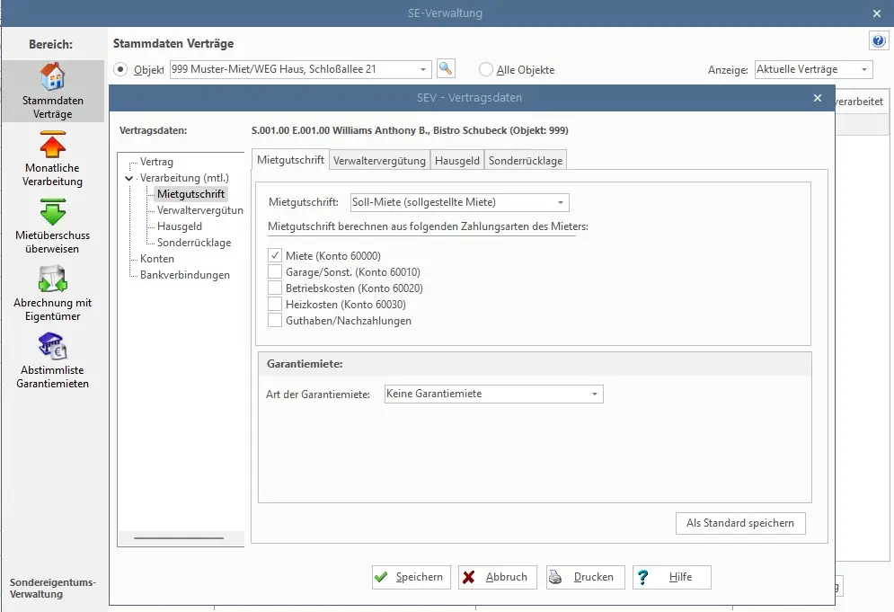Check Heizkosten (Konto 60030) checkbox
894x612 pixels.
[275, 304]
